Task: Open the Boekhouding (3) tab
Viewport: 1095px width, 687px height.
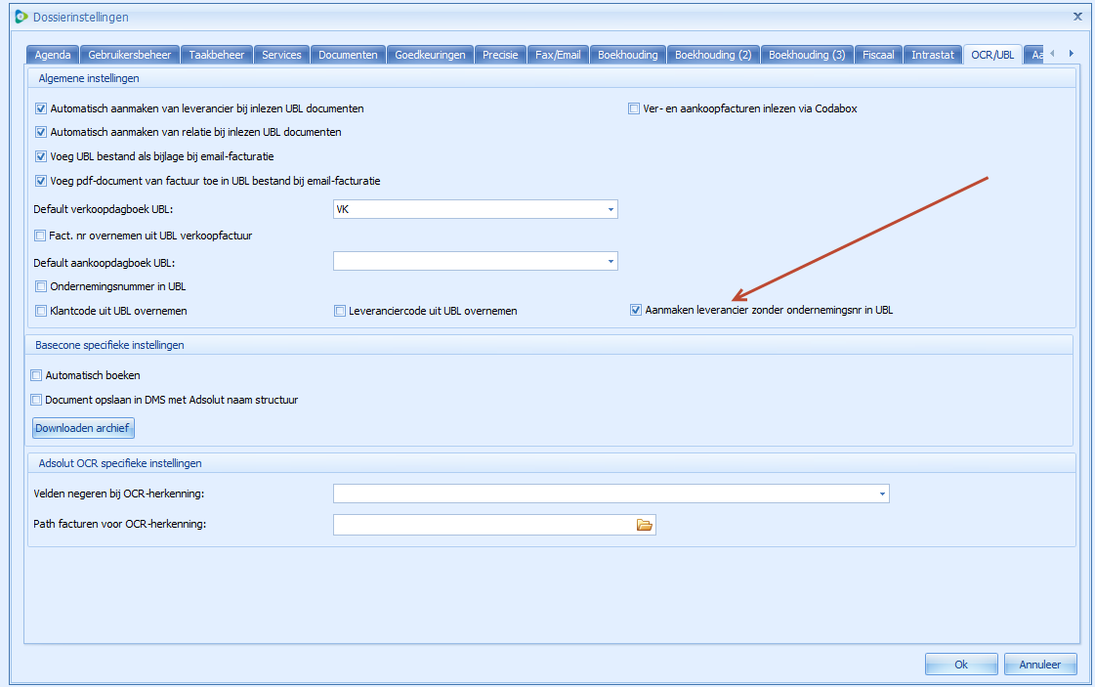Action: pyautogui.click(x=807, y=55)
